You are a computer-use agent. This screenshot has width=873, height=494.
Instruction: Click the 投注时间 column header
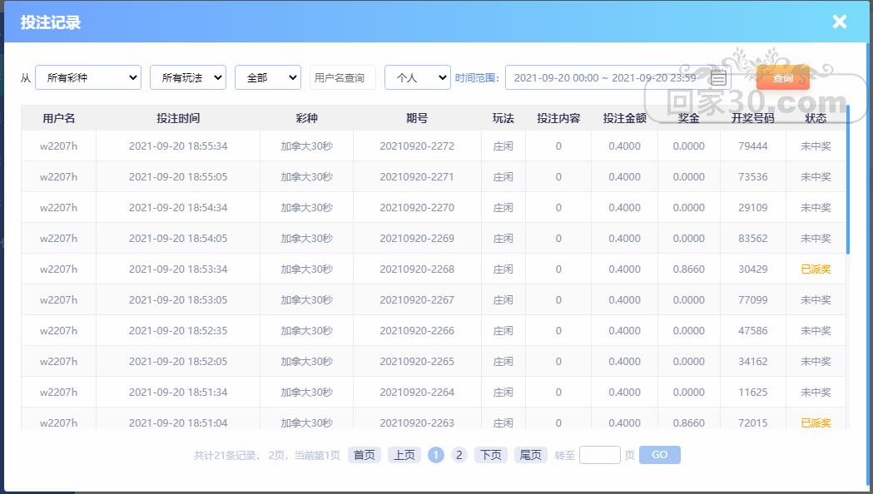click(178, 118)
